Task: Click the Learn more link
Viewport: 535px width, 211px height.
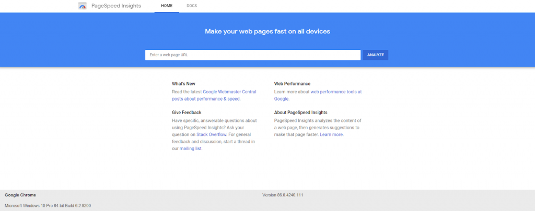Action: click(x=331, y=134)
